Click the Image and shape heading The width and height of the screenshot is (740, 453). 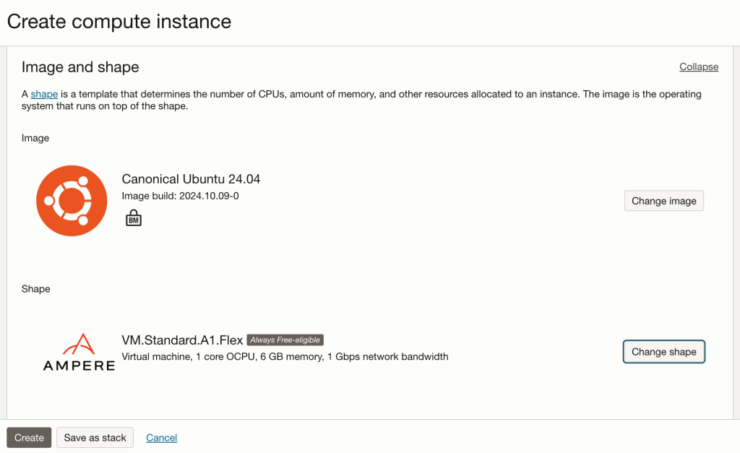coord(80,67)
